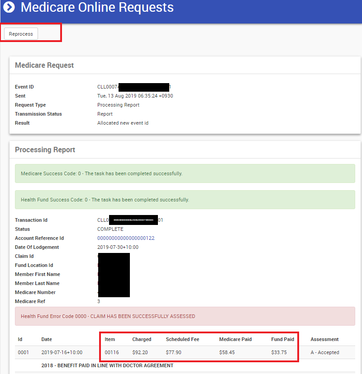
Task: Click the 'Transaction Id' field label
Action: tap(31, 220)
